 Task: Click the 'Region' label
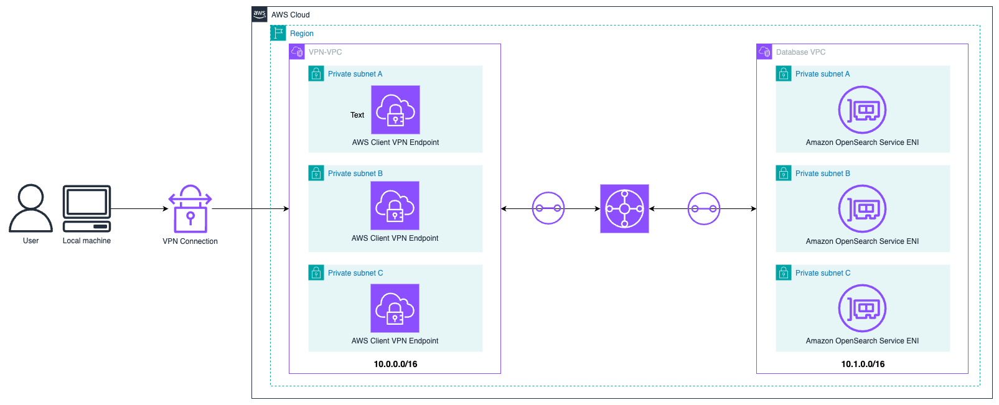click(x=302, y=34)
